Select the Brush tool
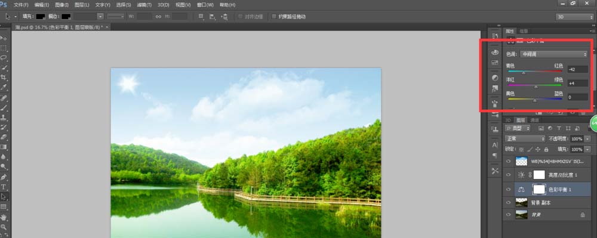Viewport: 597px width, 238px height. [4, 107]
